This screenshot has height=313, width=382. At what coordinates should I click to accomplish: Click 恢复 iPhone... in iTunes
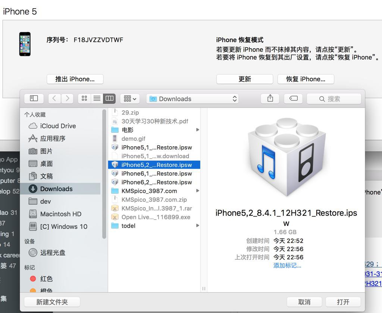tap(306, 79)
